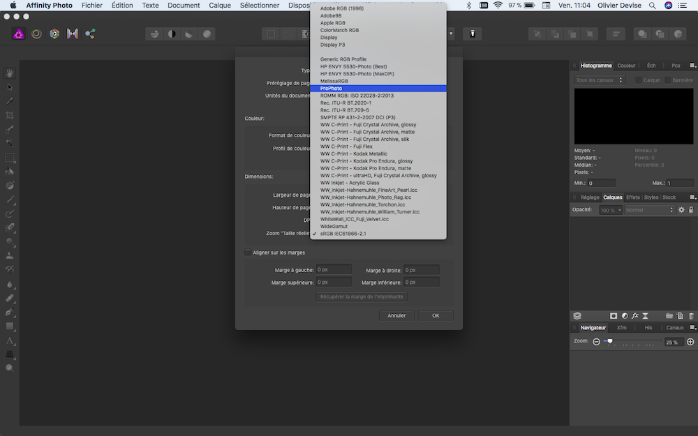
Task: Choose Display P3 profile
Action: (378, 45)
